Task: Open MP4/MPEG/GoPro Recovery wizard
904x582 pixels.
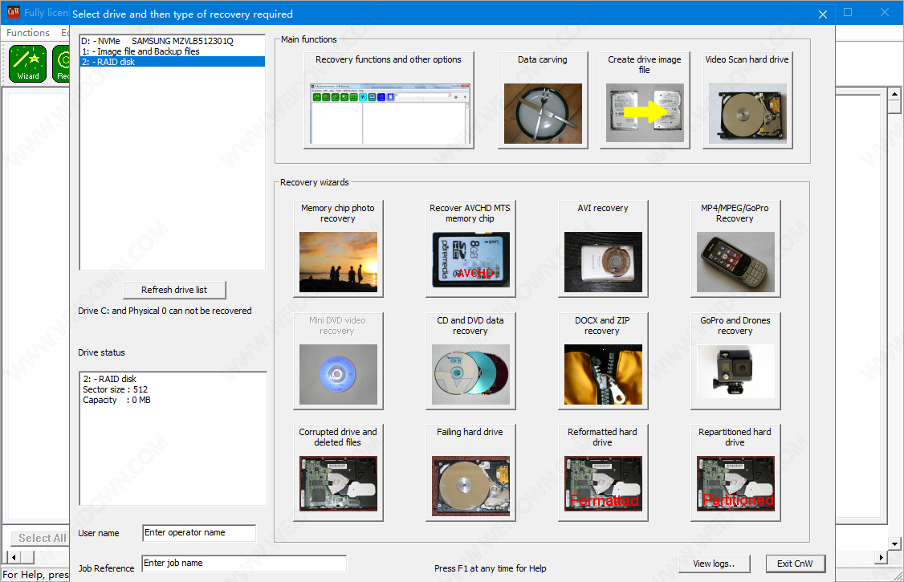Action: pos(735,248)
